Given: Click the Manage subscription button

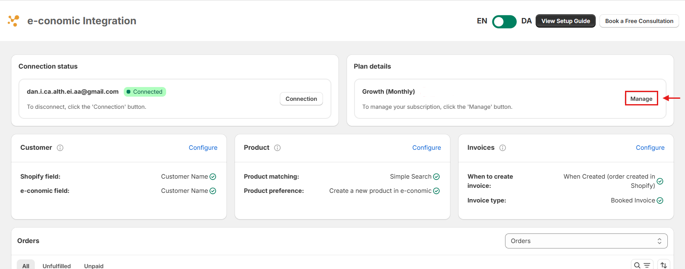Looking at the screenshot, I should pos(641,99).
